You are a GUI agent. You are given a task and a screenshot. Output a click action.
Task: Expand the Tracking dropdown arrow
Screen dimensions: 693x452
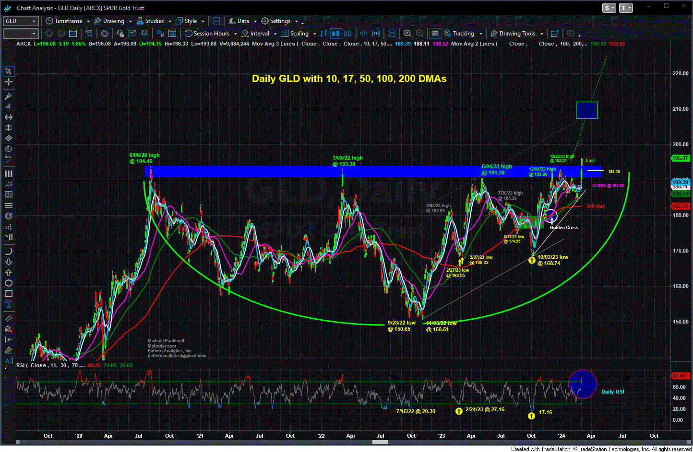tap(480, 34)
